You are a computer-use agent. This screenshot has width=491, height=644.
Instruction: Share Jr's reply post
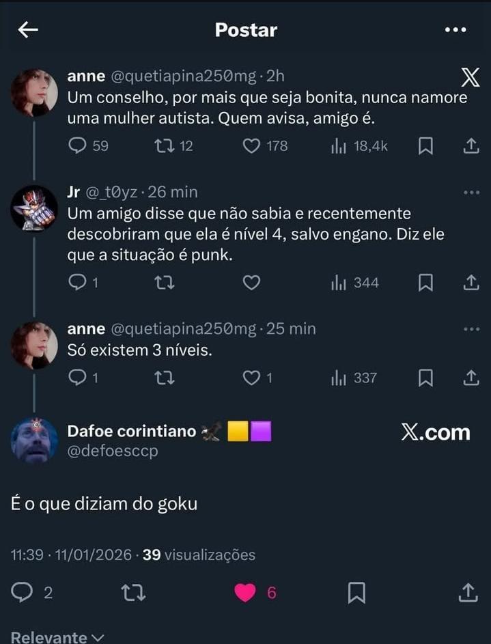coord(470,282)
